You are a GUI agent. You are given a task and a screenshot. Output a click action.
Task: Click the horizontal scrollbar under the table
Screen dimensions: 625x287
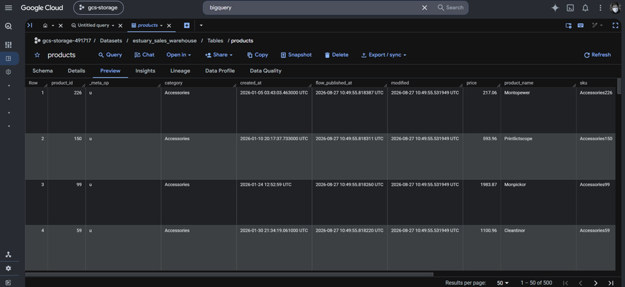(x=229, y=274)
